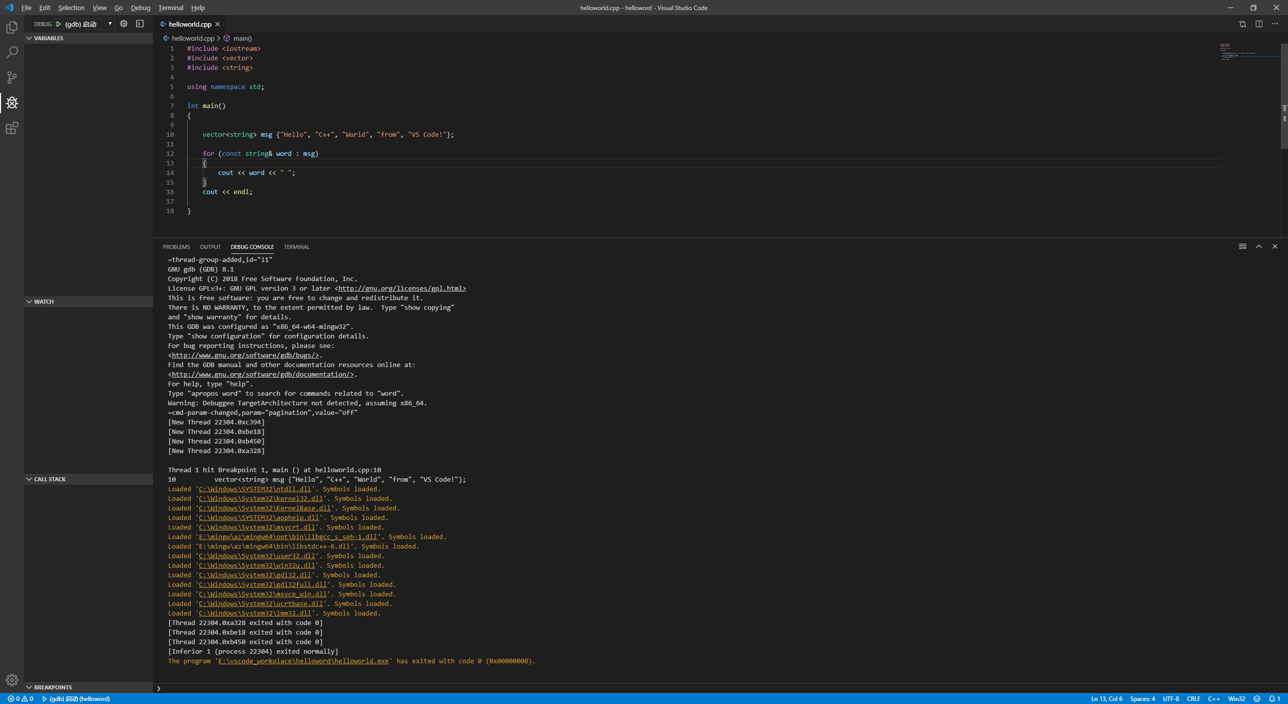Viewport: 1288px width, 704px height.
Task: Open launch.json via the debug gear icon
Action: pos(123,24)
